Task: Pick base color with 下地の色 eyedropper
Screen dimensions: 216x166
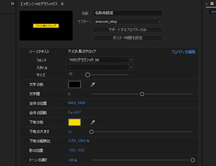Action: coord(93,122)
